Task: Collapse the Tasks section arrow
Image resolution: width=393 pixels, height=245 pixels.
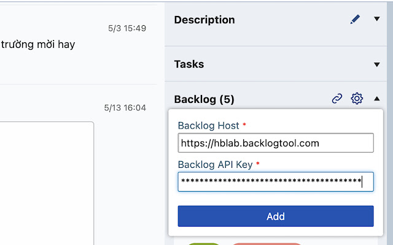Action: click(x=377, y=64)
